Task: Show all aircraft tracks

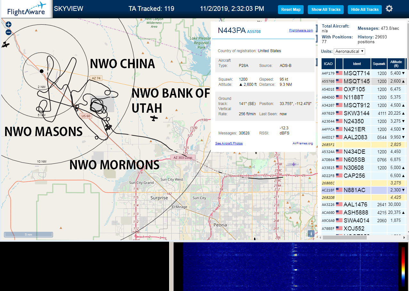Action: pos(326,10)
